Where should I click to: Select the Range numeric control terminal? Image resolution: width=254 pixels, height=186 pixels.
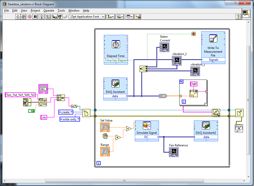(x=105, y=152)
